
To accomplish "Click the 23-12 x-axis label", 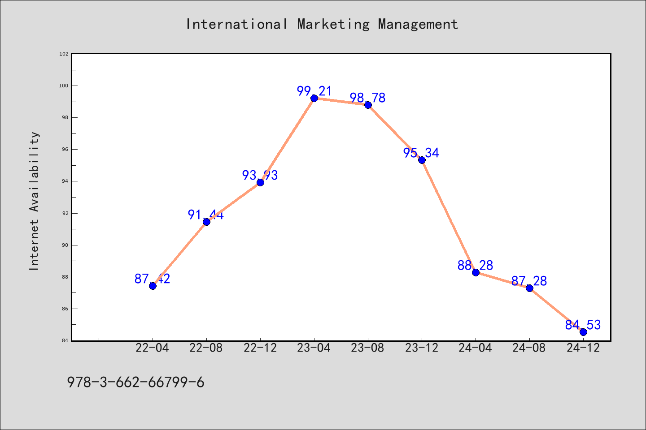I will (x=422, y=348).
